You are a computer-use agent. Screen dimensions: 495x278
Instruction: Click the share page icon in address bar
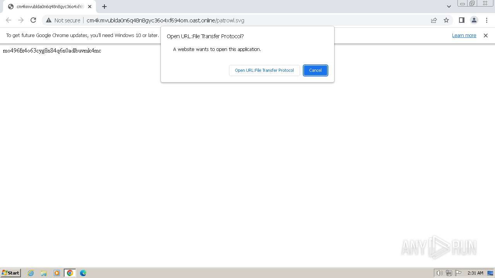point(434,20)
